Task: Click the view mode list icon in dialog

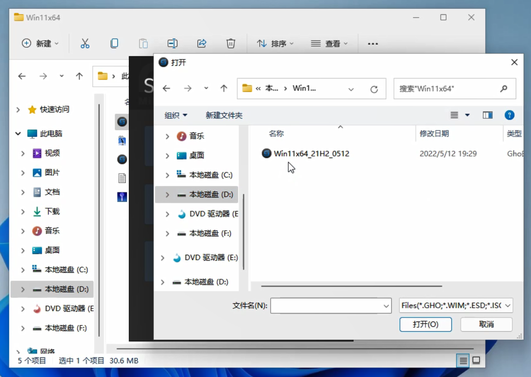Action: coord(454,115)
